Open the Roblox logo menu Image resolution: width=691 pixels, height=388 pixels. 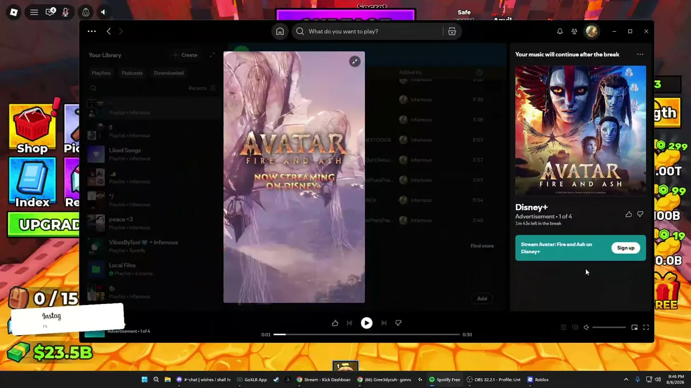(x=14, y=12)
